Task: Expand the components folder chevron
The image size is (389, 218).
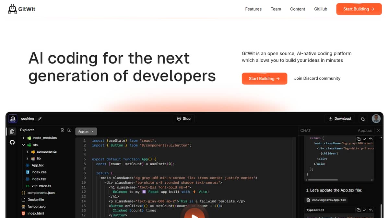Action: [27, 152]
